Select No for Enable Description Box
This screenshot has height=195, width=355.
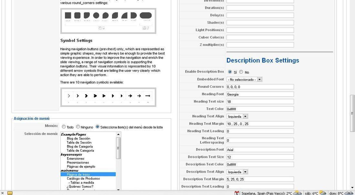tap(241, 72)
